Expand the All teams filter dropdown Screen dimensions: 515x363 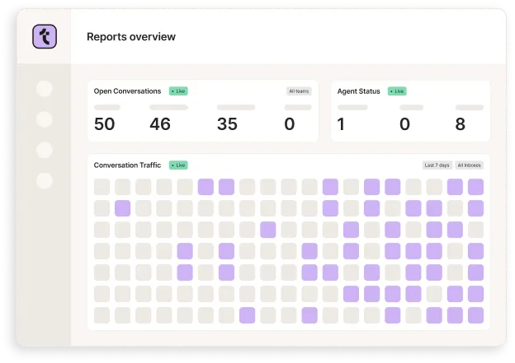299,91
